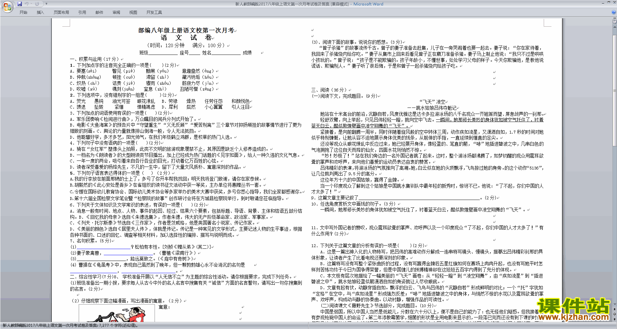Click the 班级 blank underline field
617x329 pixels.
click(x=163, y=53)
